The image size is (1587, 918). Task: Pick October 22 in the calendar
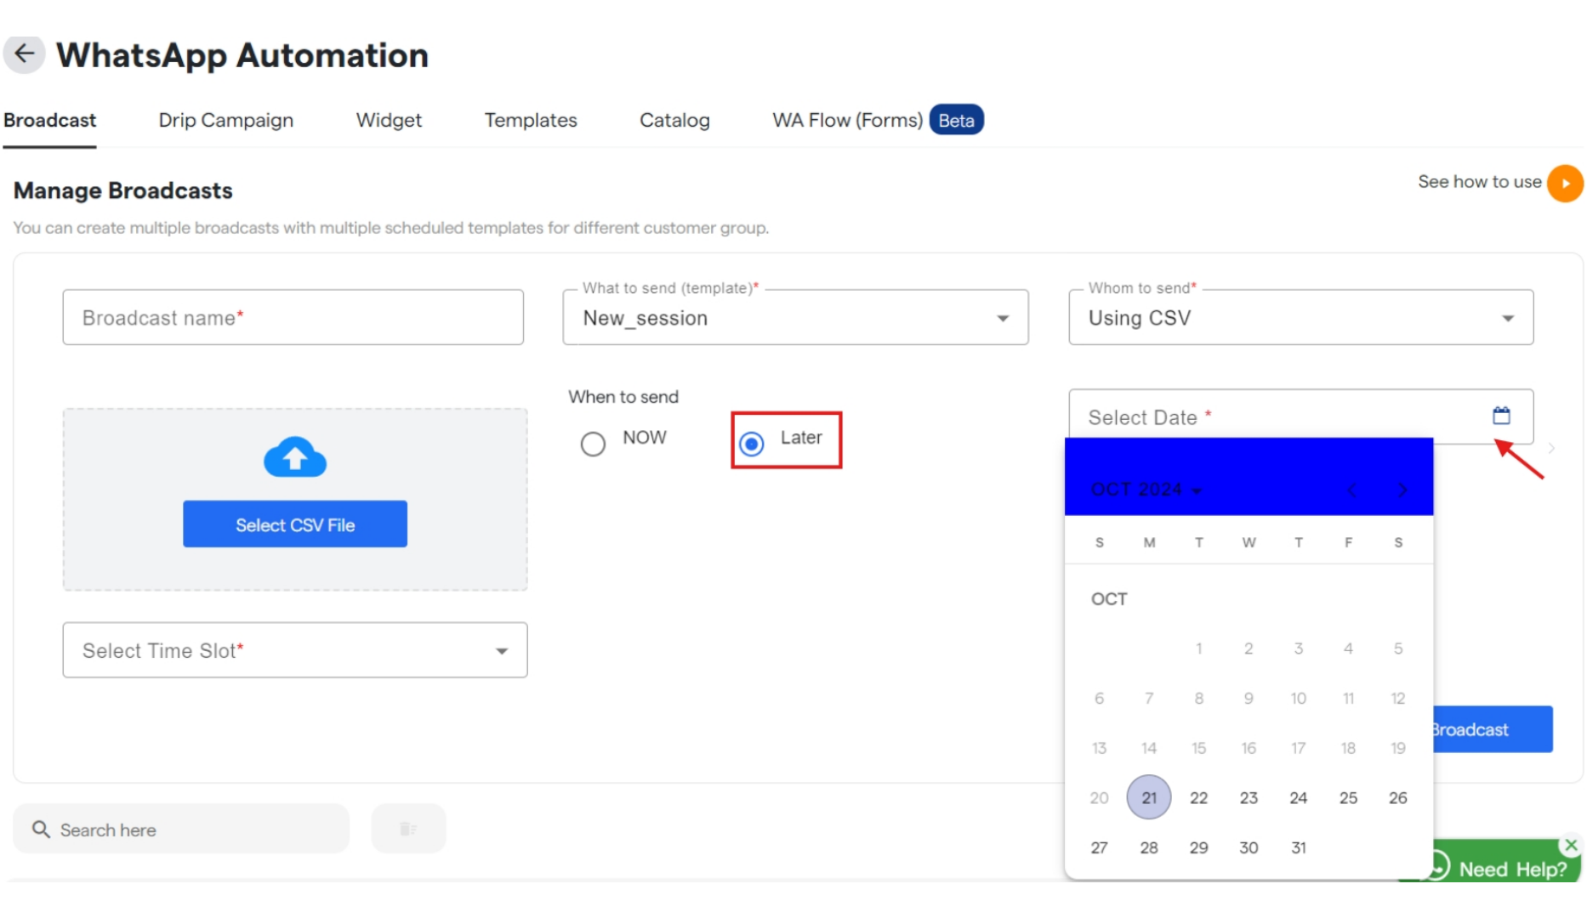[x=1198, y=797]
